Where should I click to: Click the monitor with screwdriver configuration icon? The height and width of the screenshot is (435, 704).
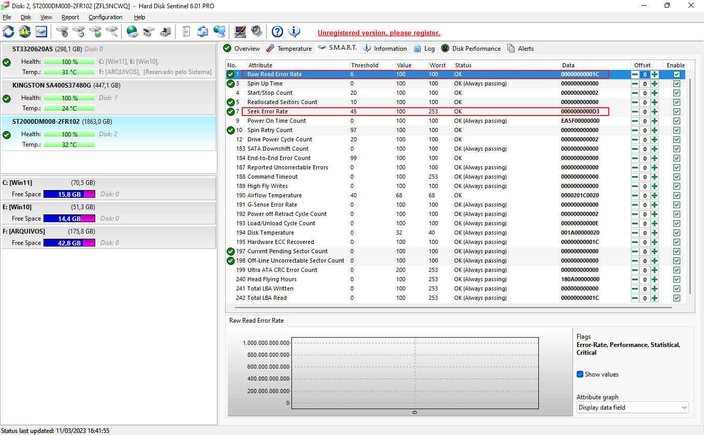240,32
